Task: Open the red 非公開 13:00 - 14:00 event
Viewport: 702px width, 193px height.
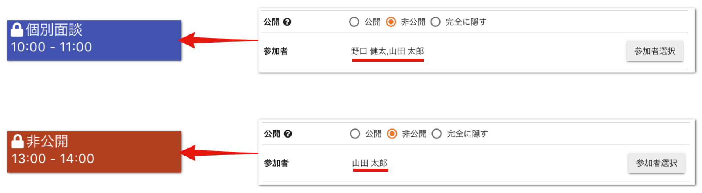Action: click(94, 152)
